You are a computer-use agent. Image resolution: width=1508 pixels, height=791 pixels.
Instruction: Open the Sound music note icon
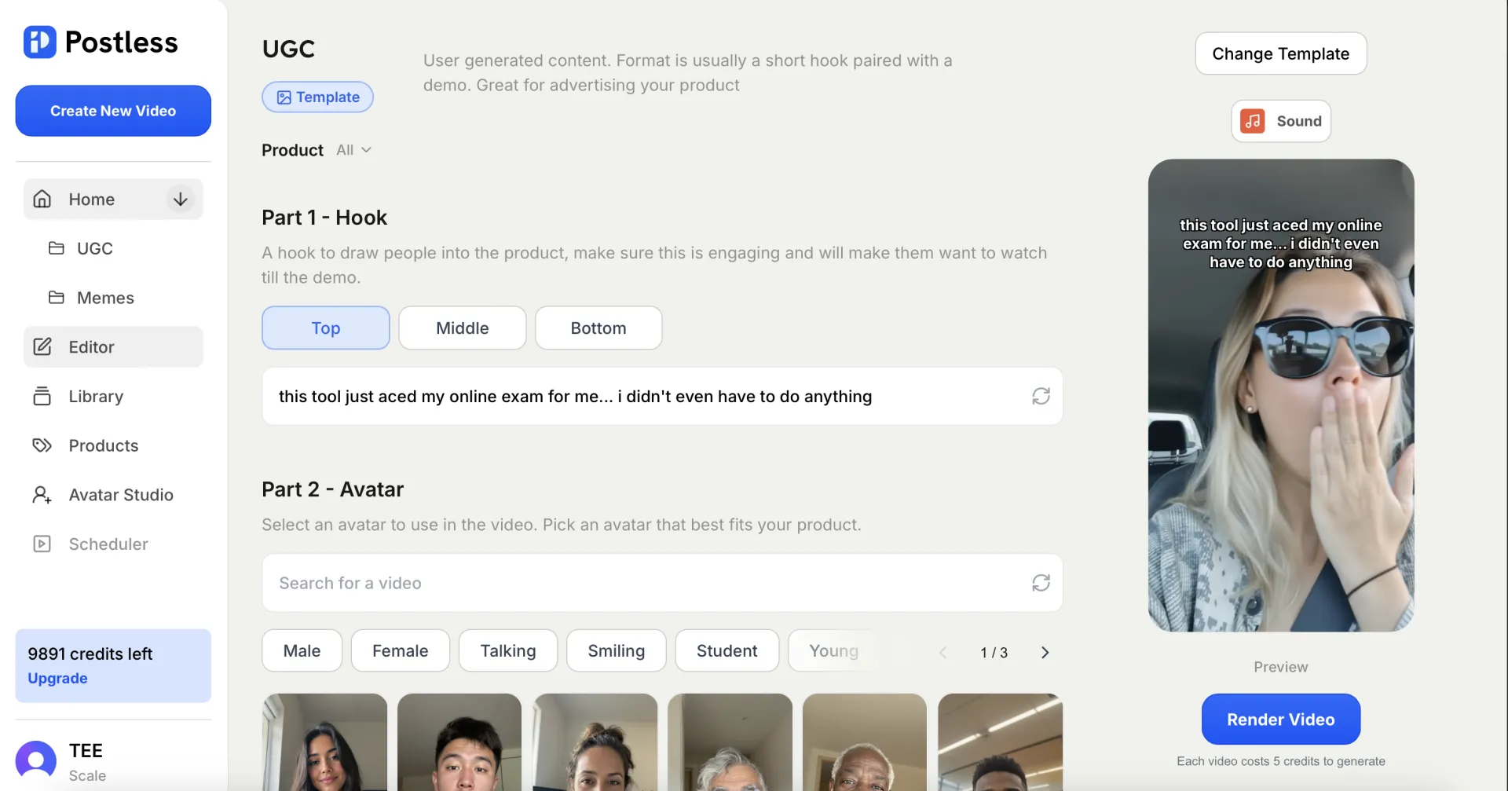(1253, 121)
